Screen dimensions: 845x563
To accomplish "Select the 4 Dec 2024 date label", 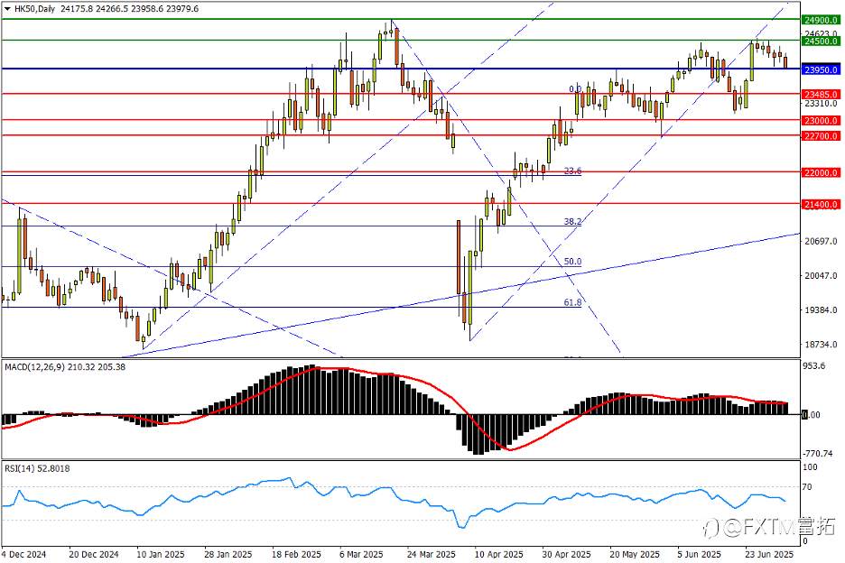I will pos(23,554).
